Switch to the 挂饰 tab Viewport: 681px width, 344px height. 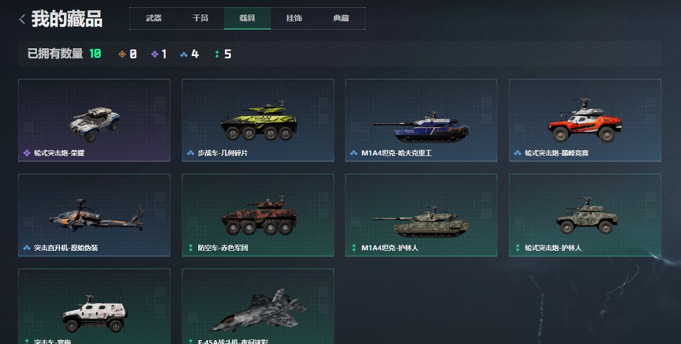coord(294,18)
